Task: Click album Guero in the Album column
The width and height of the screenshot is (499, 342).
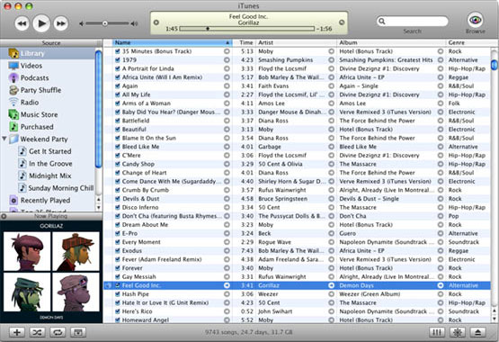Action: 348,233
